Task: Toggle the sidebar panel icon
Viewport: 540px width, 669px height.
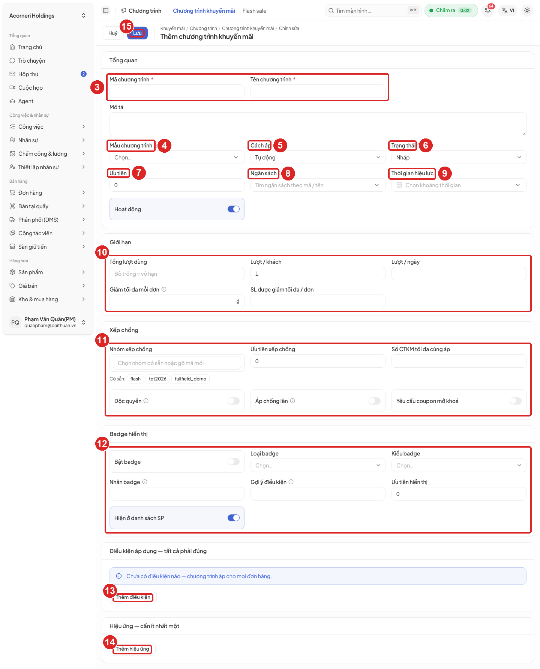Action: click(106, 11)
